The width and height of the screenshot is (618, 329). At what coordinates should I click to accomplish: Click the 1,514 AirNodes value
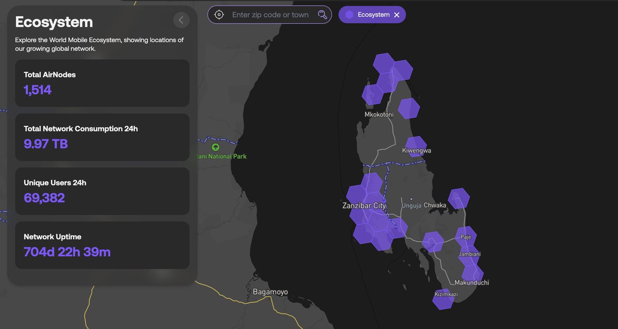point(38,90)
